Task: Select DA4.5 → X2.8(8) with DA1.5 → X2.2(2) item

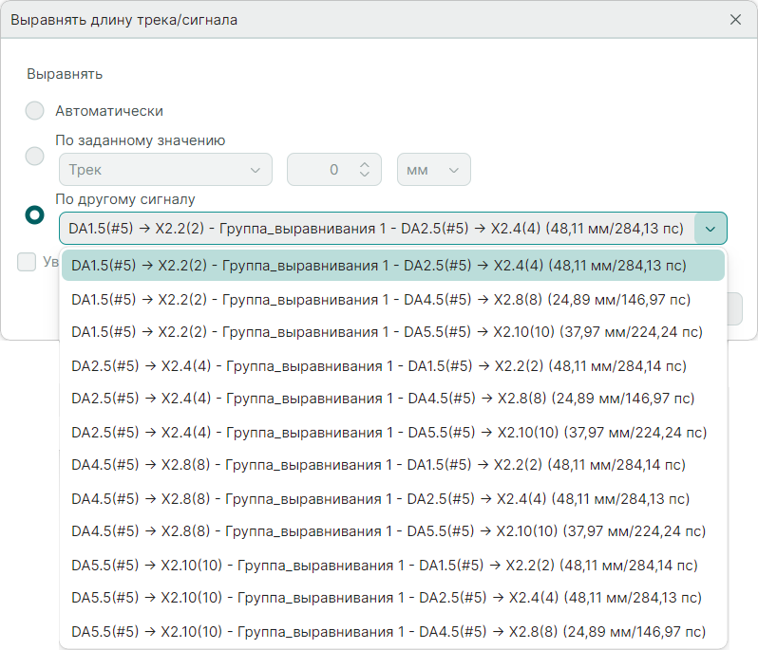Action: click(378, 466)
